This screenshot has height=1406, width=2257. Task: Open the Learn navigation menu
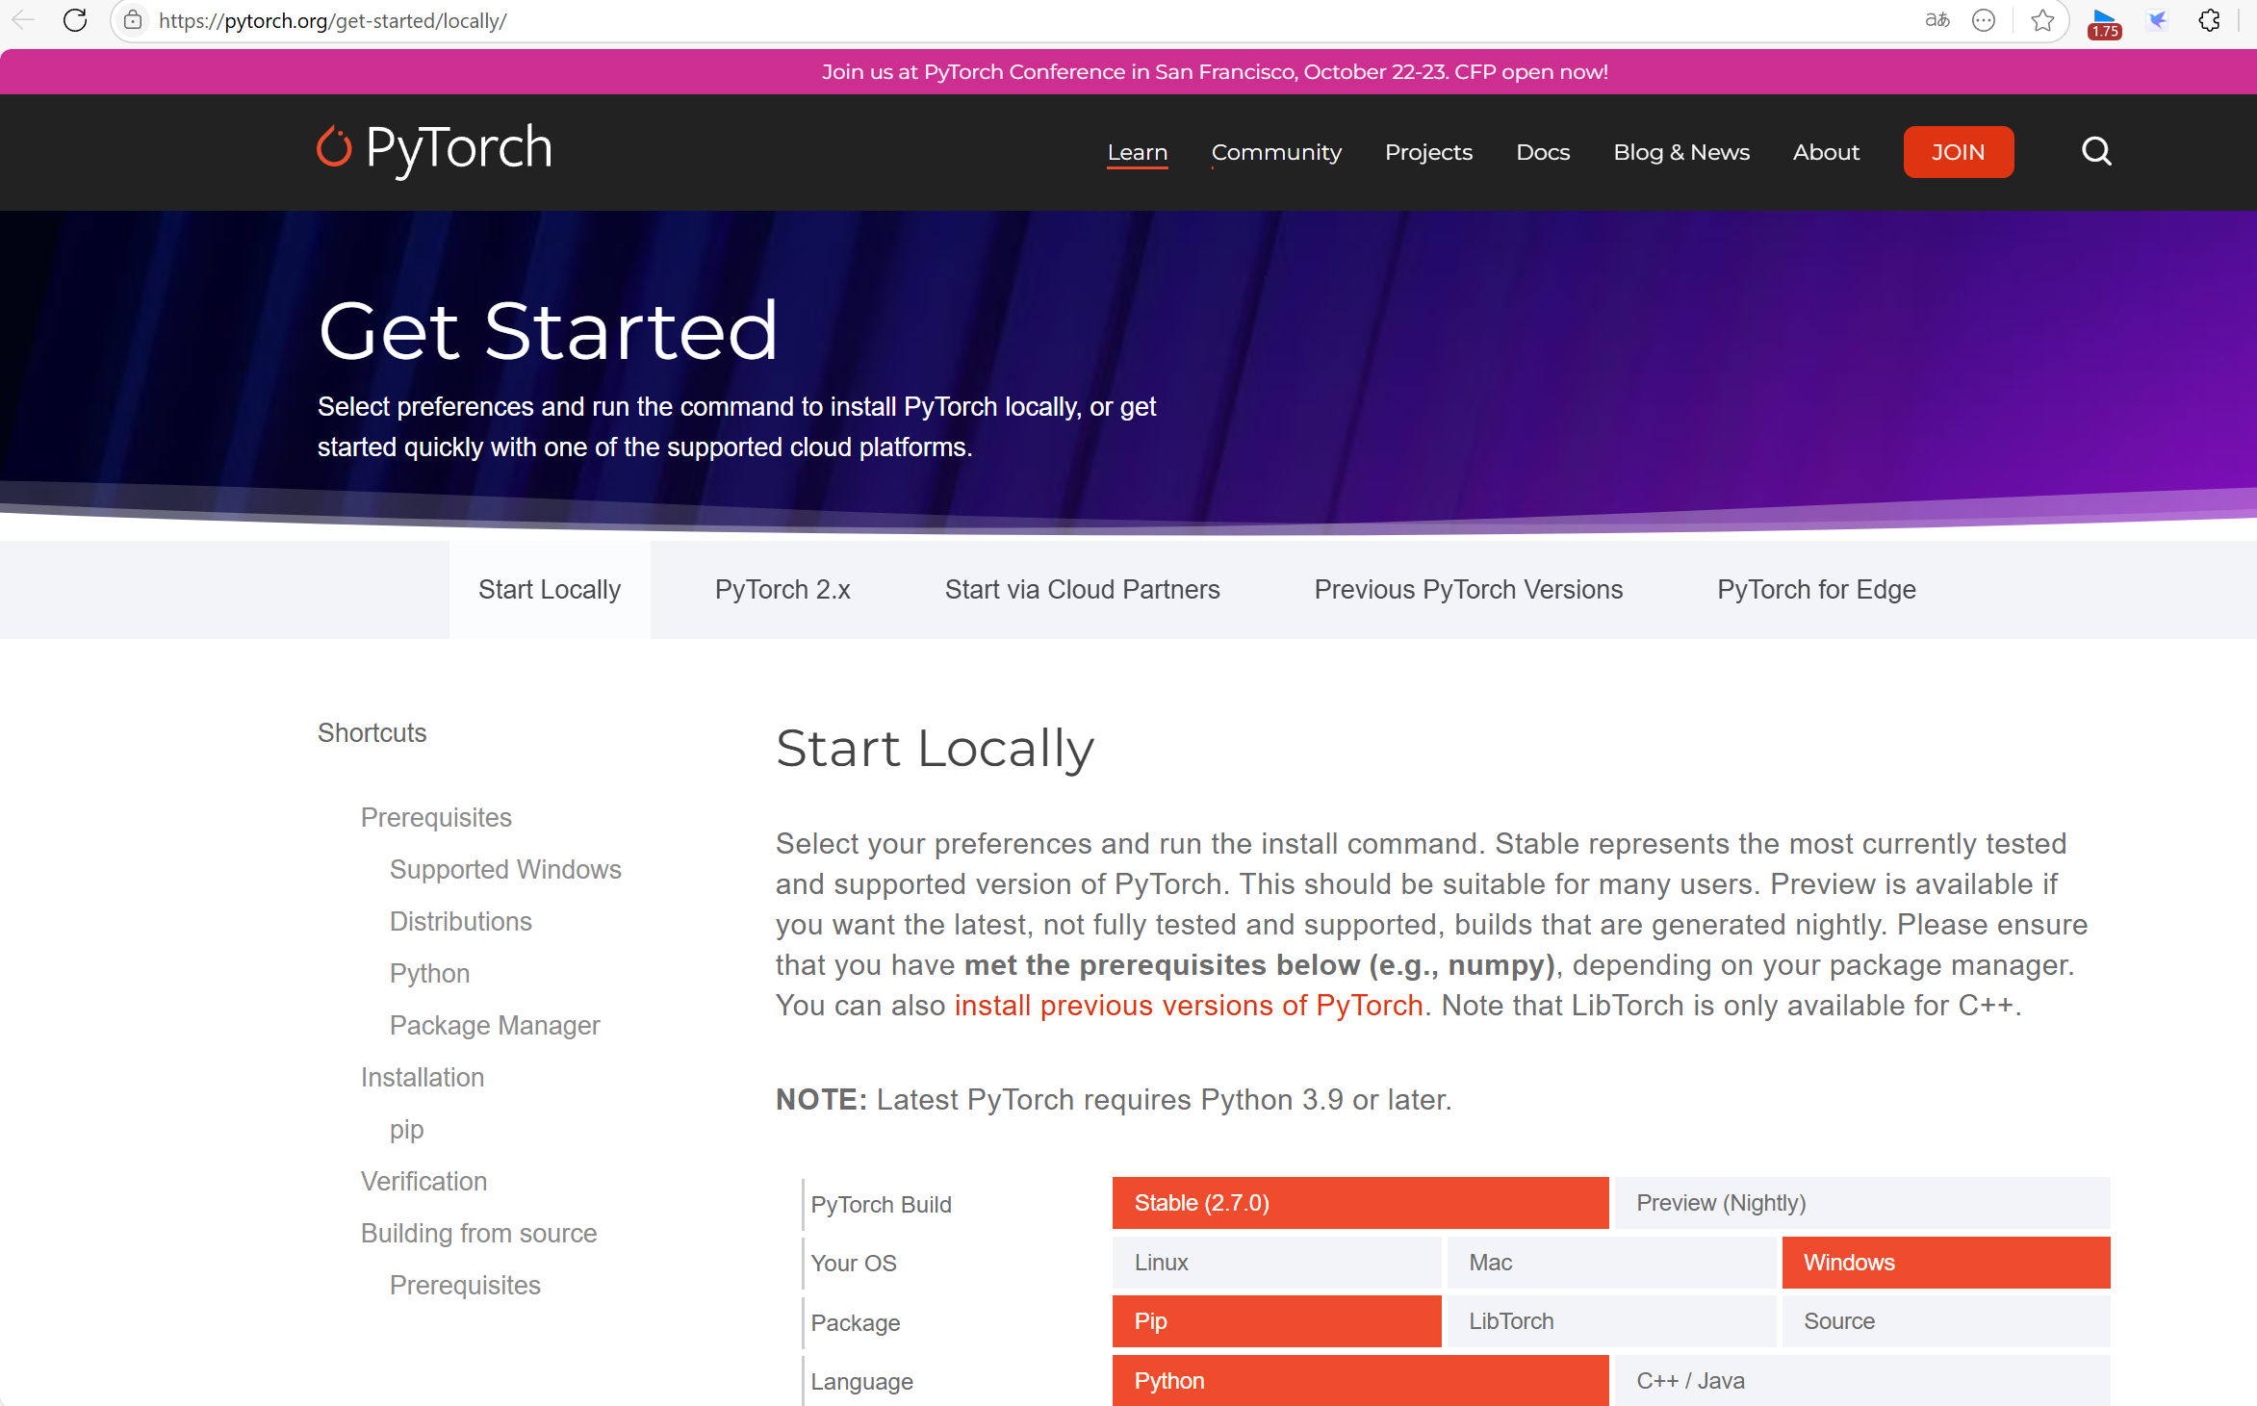pos(1137,152)
